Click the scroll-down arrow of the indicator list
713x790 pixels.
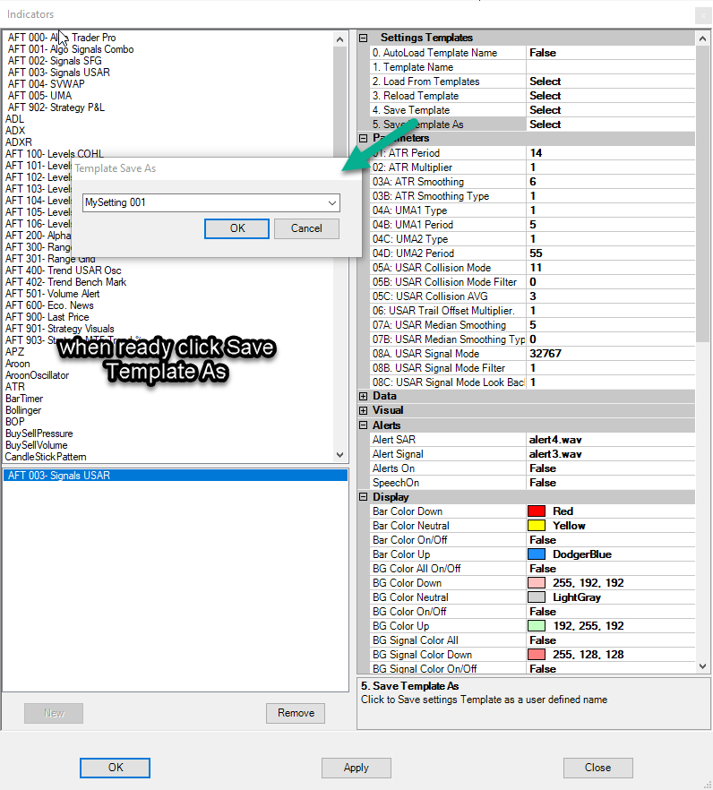(339, 455)
